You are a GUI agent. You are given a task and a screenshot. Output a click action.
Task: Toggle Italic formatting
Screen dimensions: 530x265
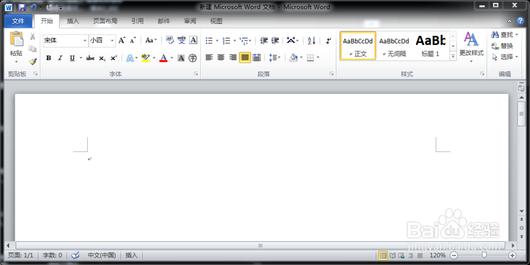60,58
